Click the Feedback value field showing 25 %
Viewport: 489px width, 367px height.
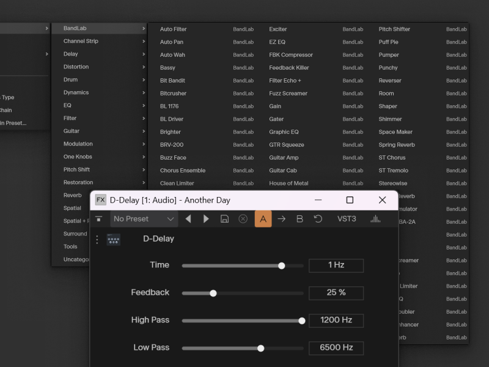point(336,293)
